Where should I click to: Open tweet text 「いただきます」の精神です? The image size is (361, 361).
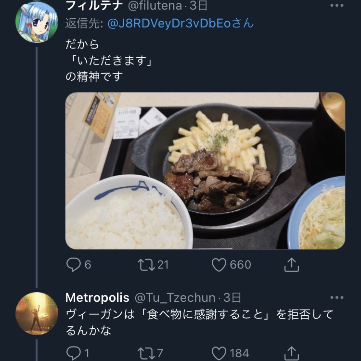click(109, 61)
